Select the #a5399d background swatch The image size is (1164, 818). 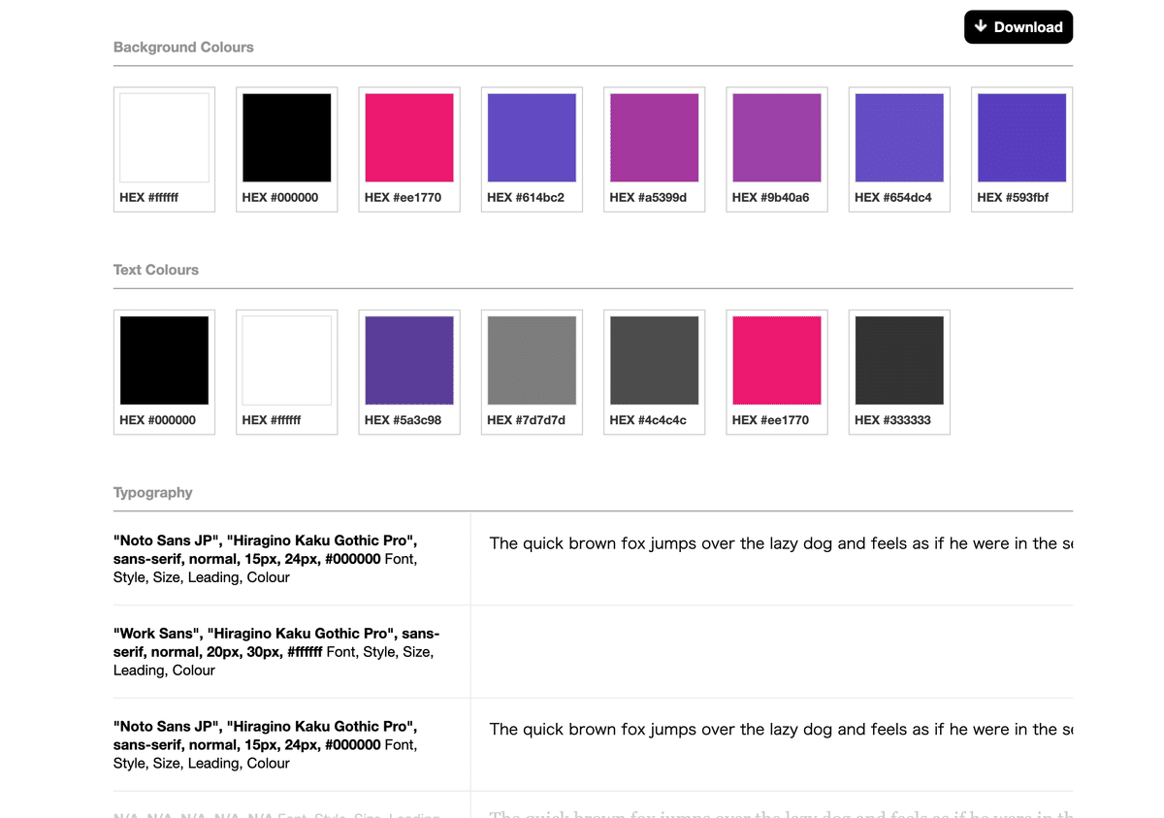pos(654,138)
